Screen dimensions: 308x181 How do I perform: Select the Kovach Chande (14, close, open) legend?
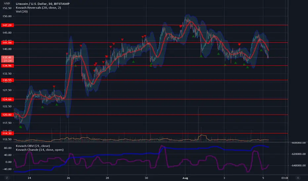pyautogui.click(x=40, y=150)
